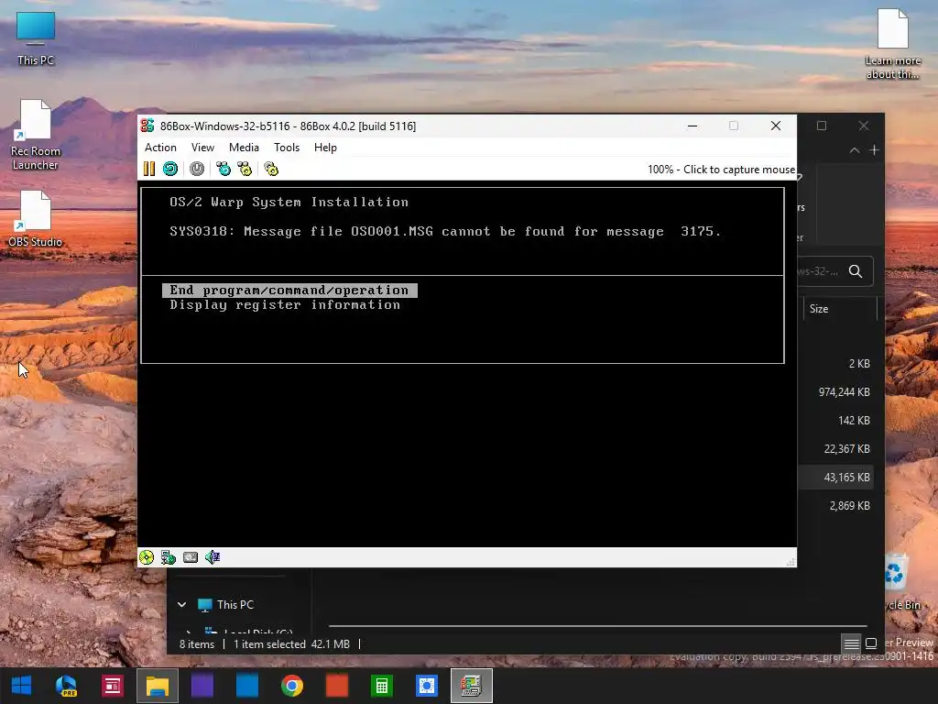This screenshot has height=704, width=938.
Task: Add a new tab in File Explorer
Action: 875,150
